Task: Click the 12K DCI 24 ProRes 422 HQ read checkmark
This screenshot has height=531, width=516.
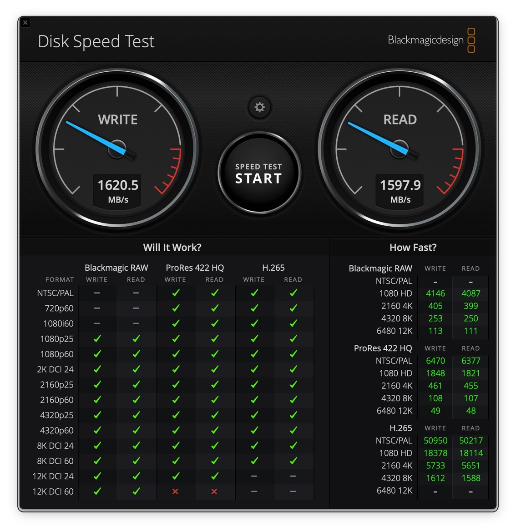Action: (x=214, y=476)
